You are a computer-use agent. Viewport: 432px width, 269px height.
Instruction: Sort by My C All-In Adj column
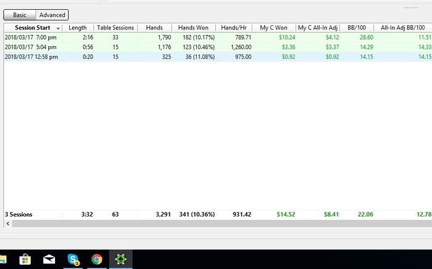click(x=318, y=28)
